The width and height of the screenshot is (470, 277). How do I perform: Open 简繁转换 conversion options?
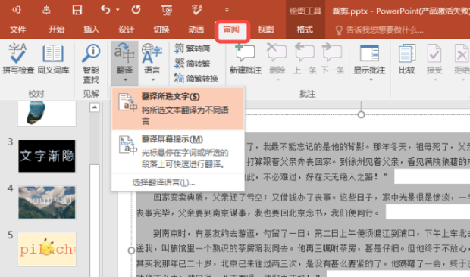click(196, 79)
